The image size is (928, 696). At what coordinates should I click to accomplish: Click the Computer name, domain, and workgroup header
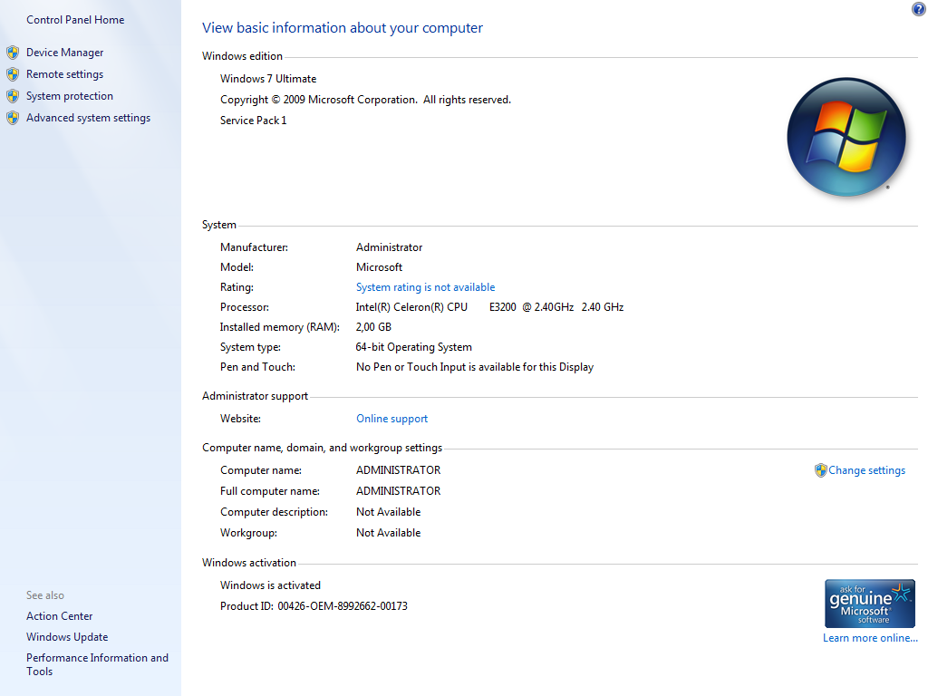(322, 448)
